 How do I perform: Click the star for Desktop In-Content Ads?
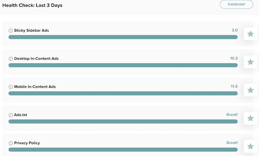pyautogui.click(x=250, y=62)
